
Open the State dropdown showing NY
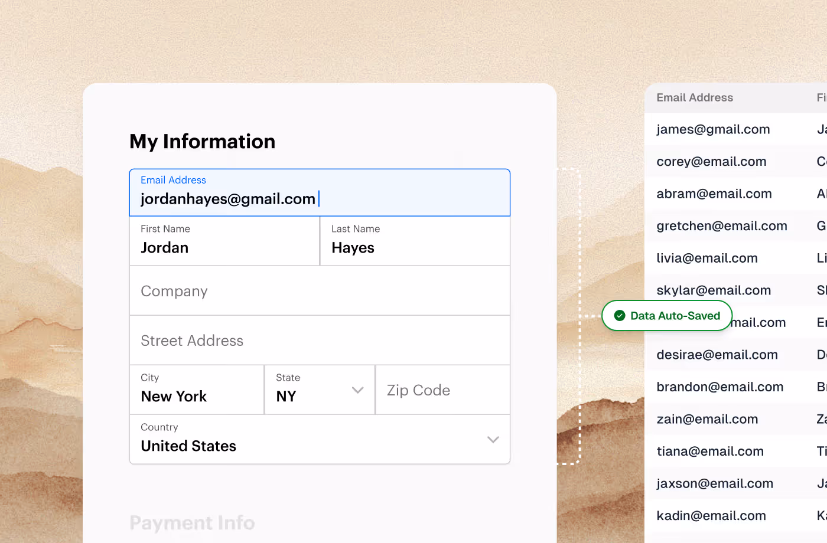pyautogui.click(x=320, y=390)
